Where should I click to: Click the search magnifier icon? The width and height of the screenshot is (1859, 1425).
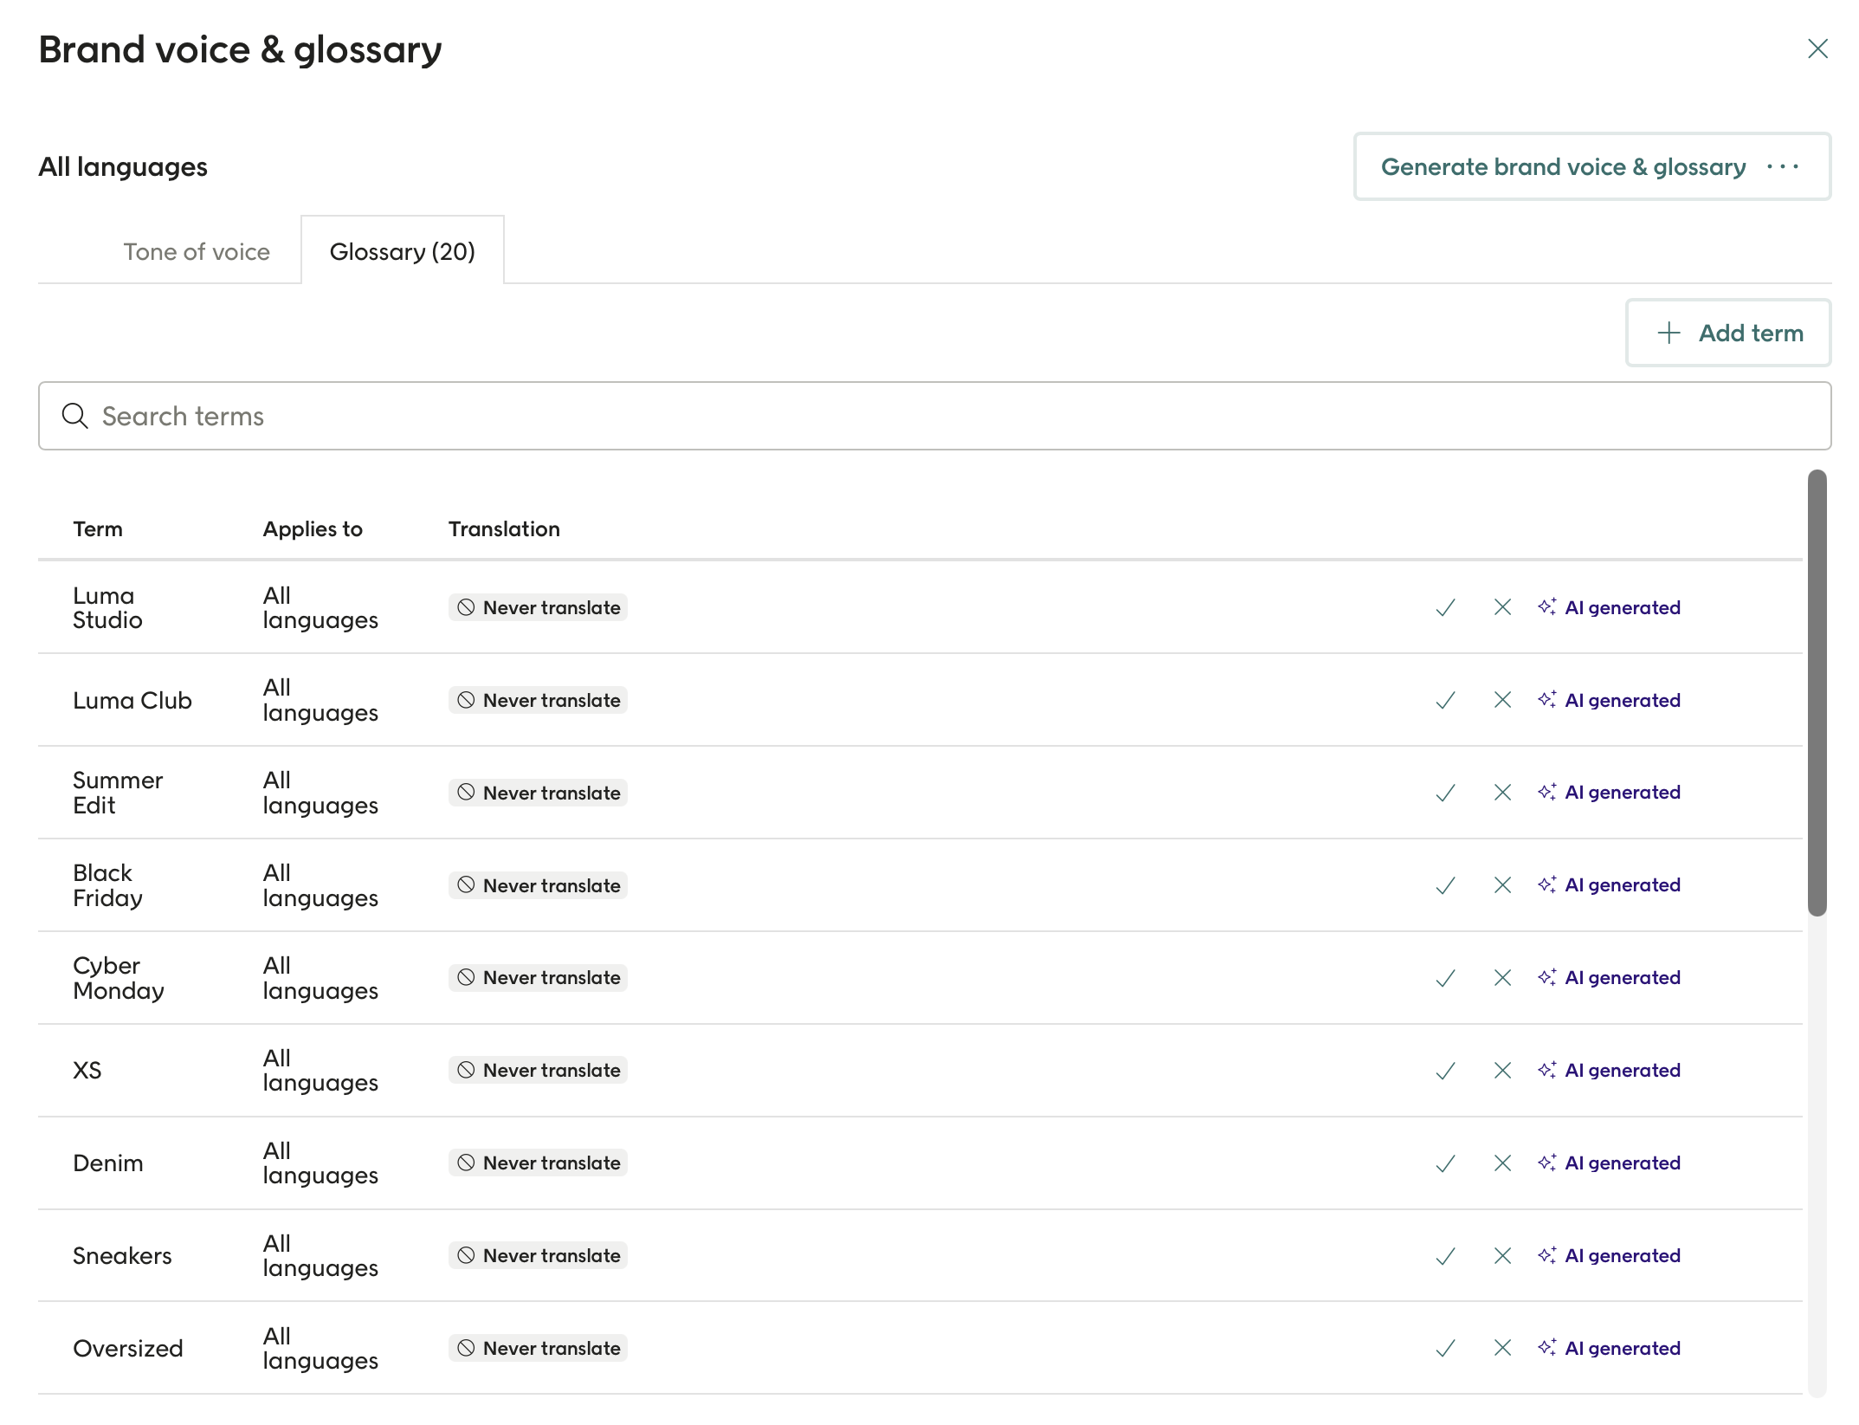pyautogui.click(x=75, y=416)
